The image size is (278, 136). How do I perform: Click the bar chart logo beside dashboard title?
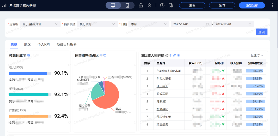4,5
